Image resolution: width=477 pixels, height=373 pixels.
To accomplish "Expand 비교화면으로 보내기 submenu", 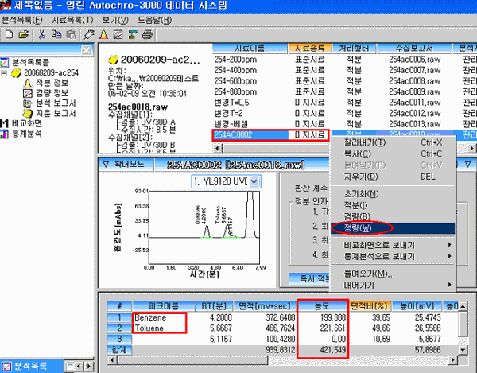I will point(374,247).
